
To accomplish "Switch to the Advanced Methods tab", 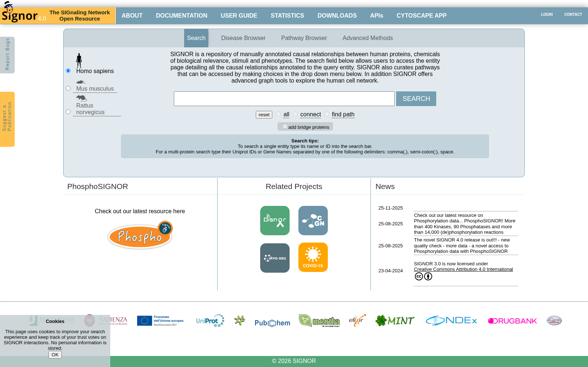I will (x=367, y=38).
